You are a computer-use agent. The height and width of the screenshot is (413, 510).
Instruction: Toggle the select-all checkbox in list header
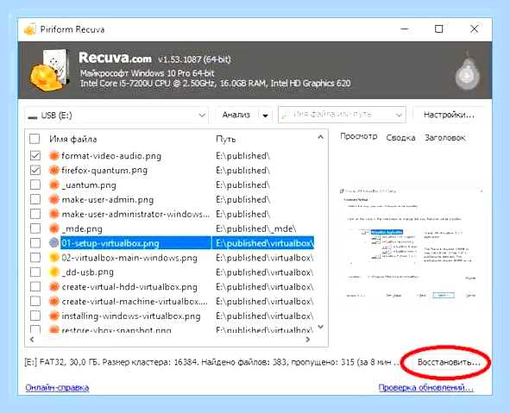(35, 139)
